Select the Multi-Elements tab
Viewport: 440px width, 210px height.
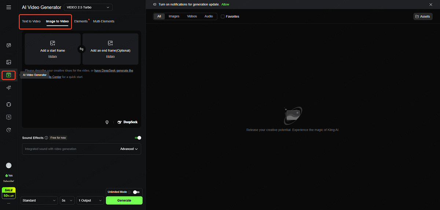(104, 21)
